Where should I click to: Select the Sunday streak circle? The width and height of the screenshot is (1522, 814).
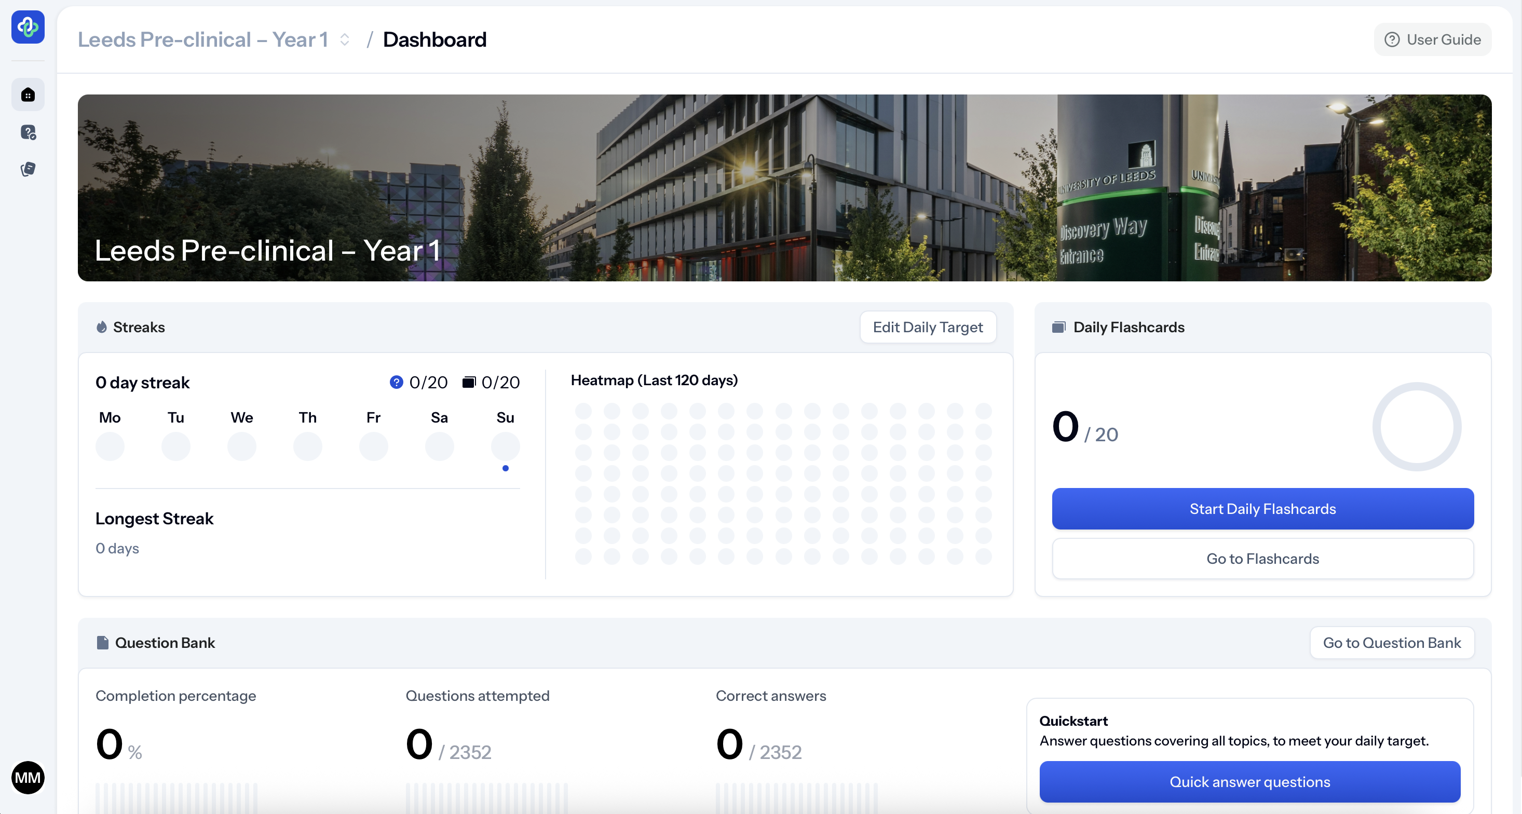(x=505, y=446)
